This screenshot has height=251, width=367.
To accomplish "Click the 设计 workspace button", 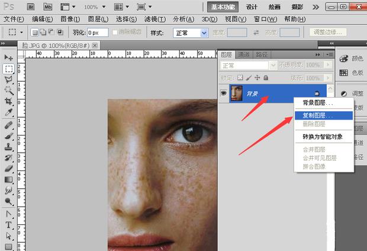I will (252, 7).
